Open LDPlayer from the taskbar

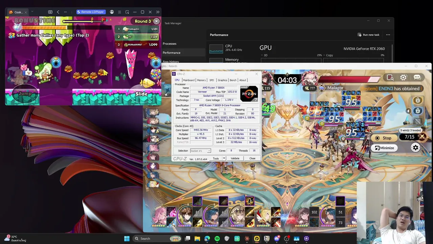click(x=257, y=239)
